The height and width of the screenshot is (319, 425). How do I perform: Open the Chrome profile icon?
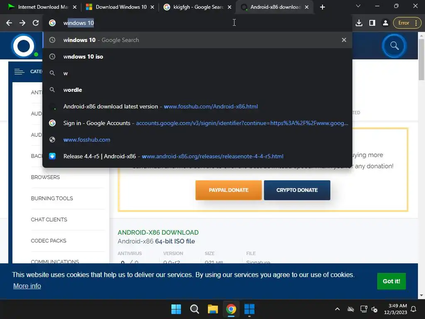(385, 23)
